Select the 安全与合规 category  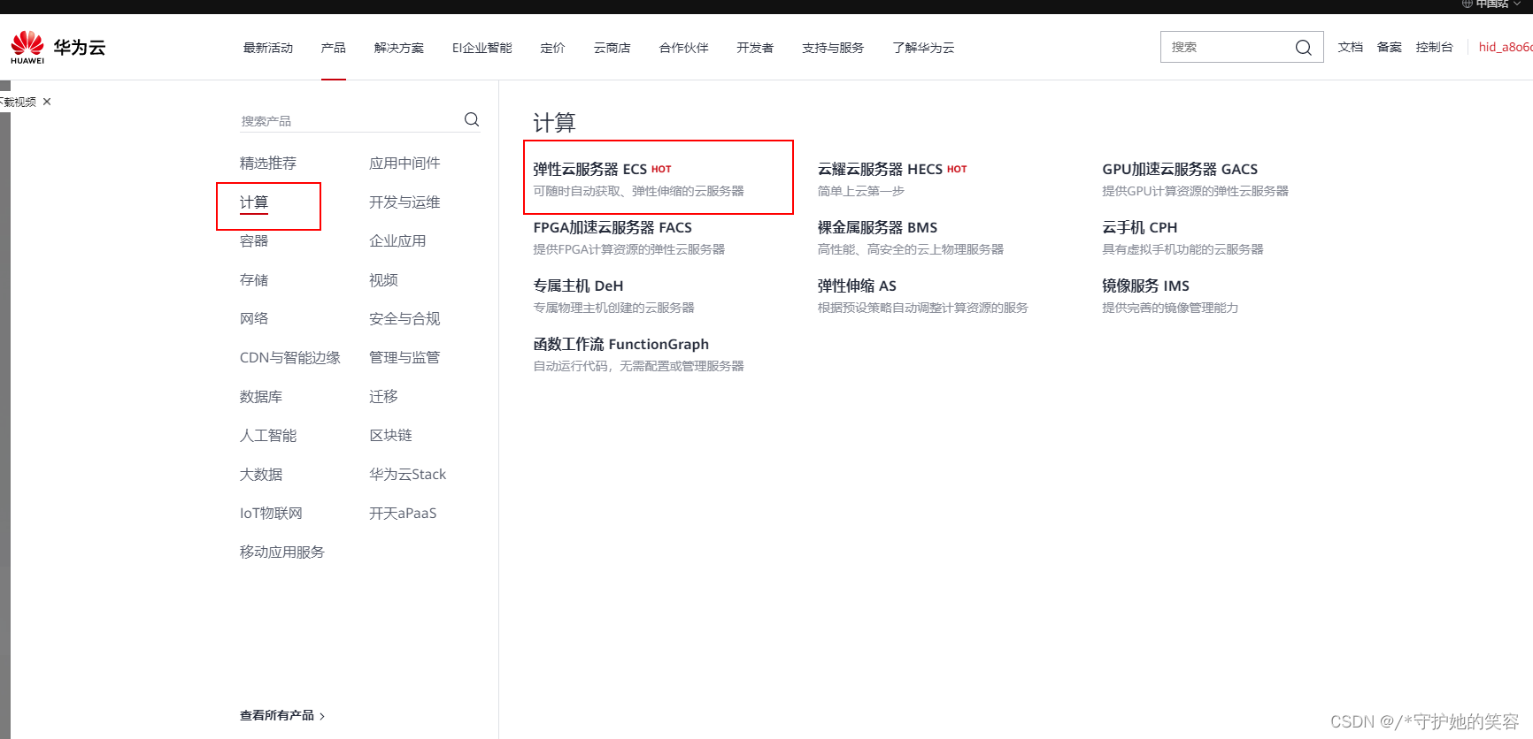pos(404,318)
